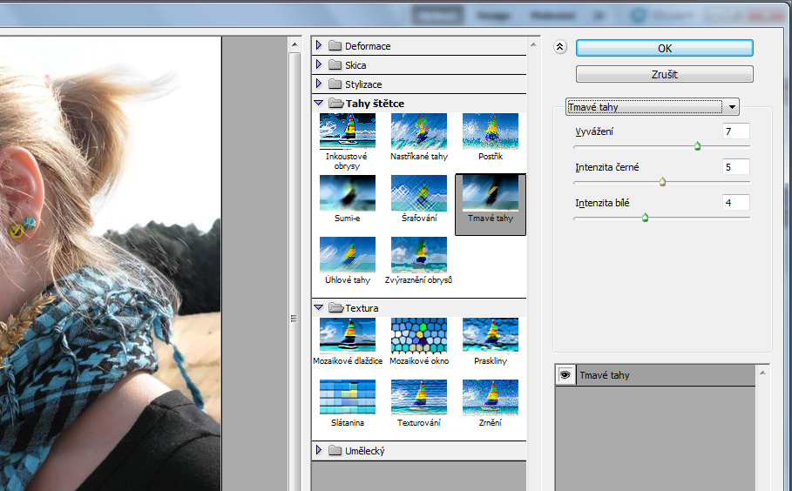The height and width of the screenshot is (491, 792).
Task: Select the Šrafování filter thumbnail
Action: click(x=419, y=192)
